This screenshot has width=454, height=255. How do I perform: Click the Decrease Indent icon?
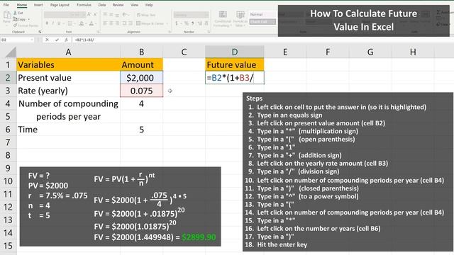[124, 23]
